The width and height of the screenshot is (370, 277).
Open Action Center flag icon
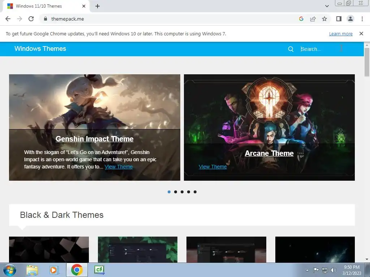[316, 270]
